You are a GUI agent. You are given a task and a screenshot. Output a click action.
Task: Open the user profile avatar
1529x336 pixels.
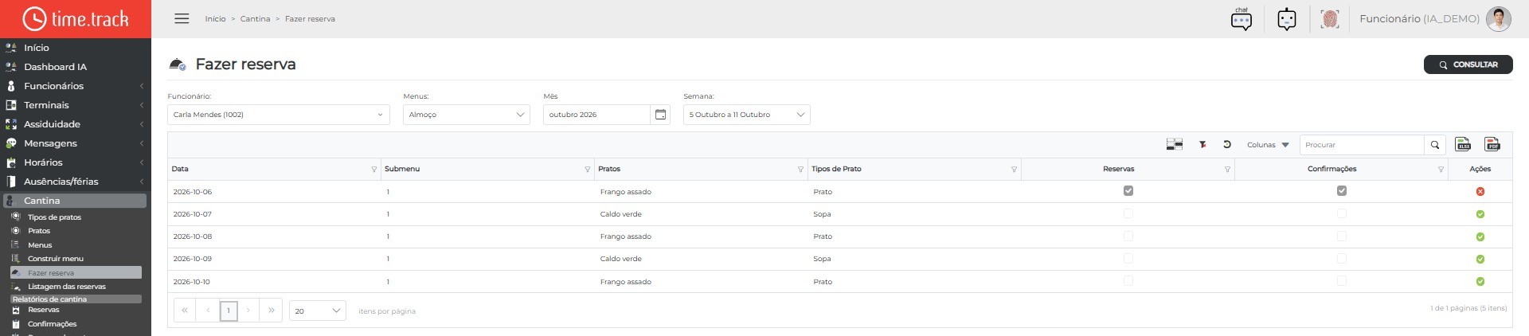click(x=1498, y=19)
